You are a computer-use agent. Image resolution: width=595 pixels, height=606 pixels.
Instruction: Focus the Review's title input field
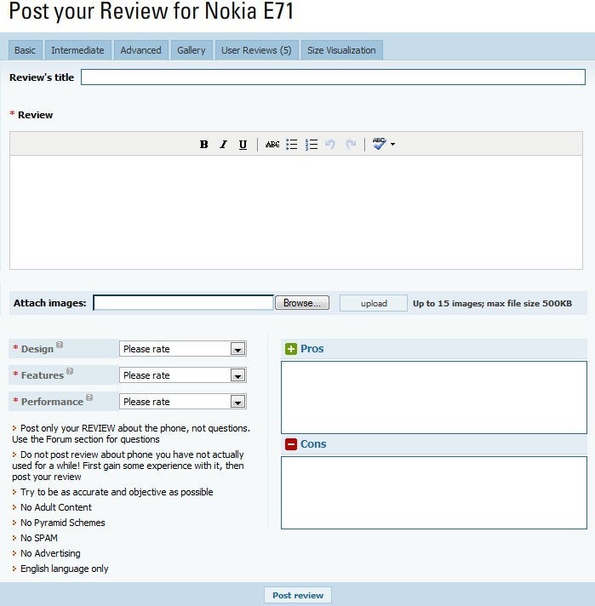(x=333, y=77)
